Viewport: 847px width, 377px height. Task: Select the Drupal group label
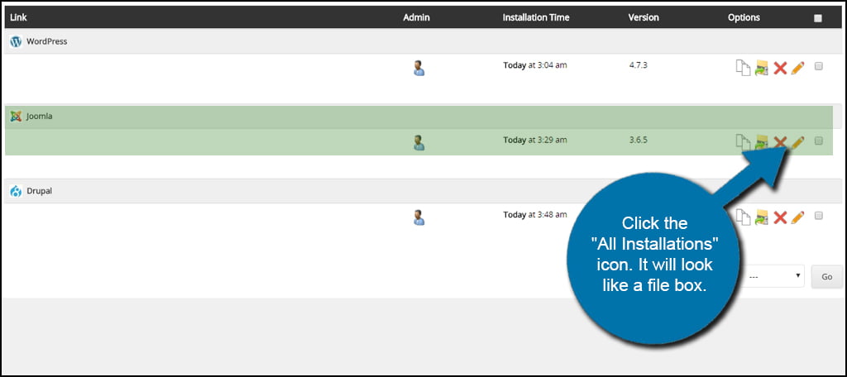tap(40, 191)
